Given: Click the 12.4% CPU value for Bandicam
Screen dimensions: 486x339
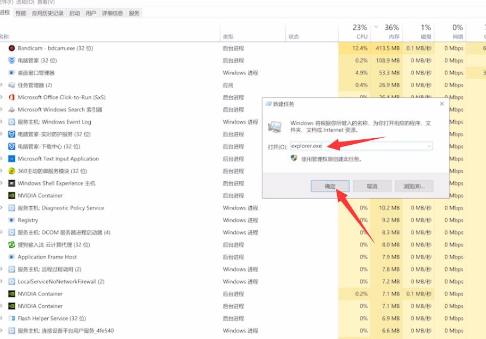Looking at the screenshot, I should [x=359, y=48].
